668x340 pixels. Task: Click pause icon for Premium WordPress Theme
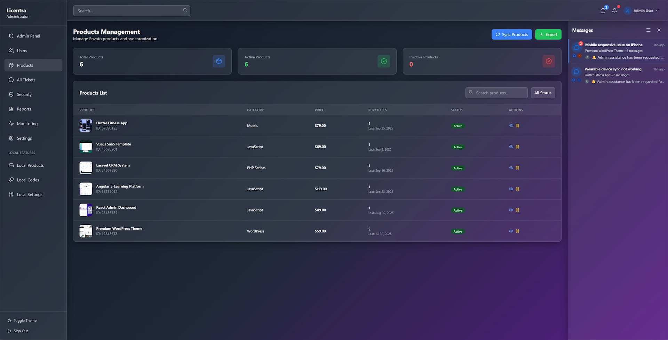[x=517, y=231]
